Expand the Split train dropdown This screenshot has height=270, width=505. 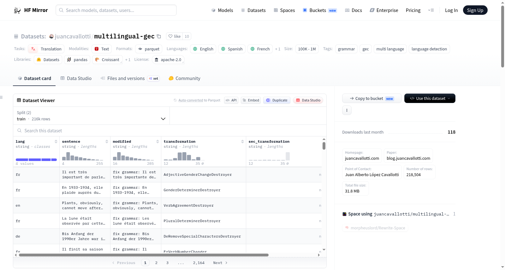[91, 116]
